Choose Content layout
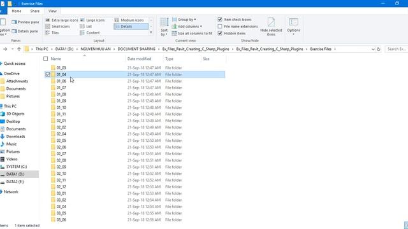 tap(90, 32)
